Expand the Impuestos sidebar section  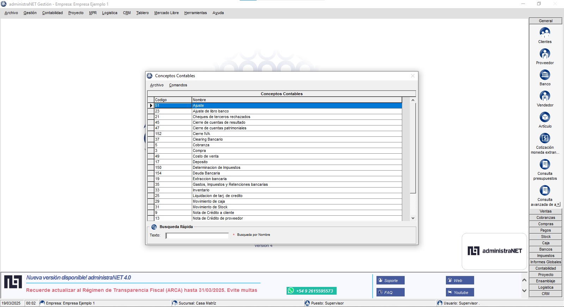[546, 256]
